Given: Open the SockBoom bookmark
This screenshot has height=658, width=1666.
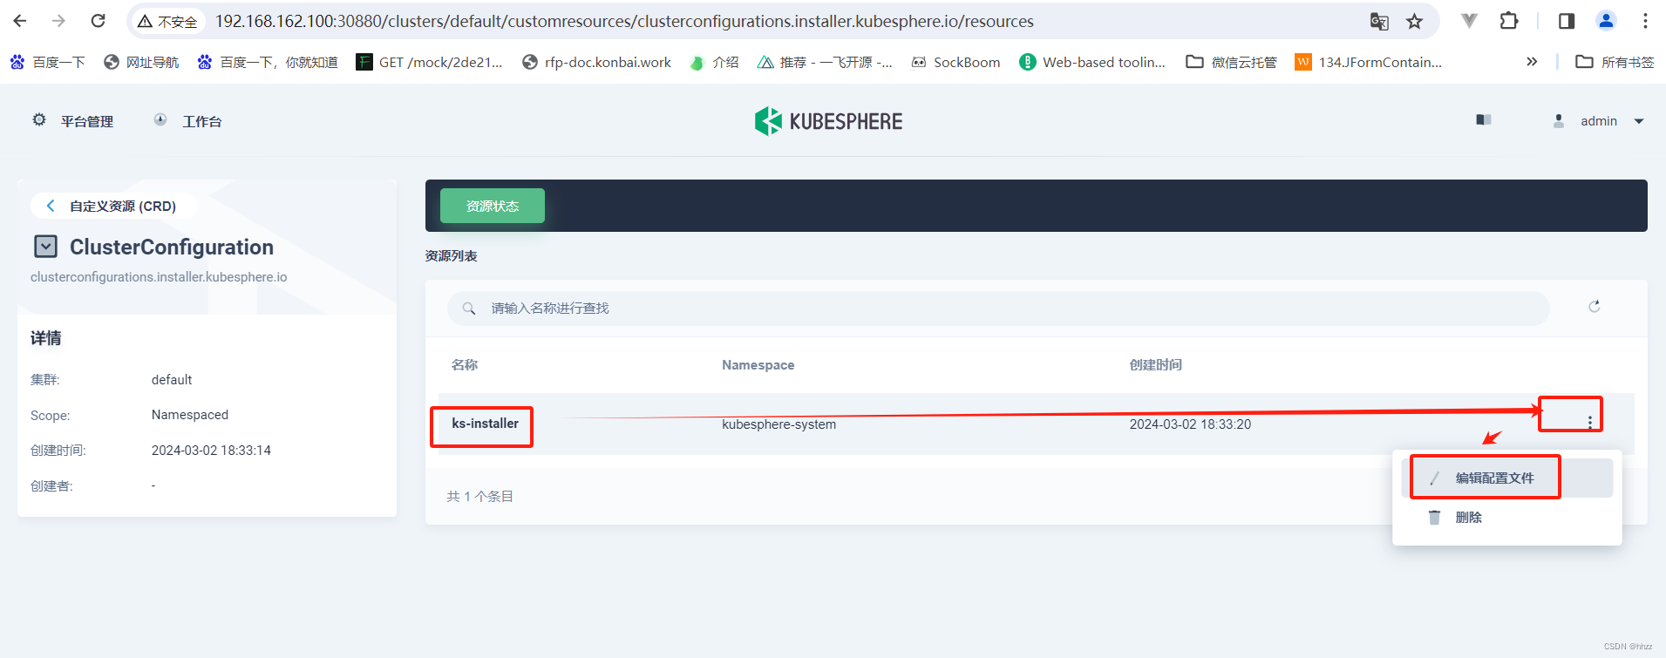Looking at the screenshot, I should pos(955,62).
